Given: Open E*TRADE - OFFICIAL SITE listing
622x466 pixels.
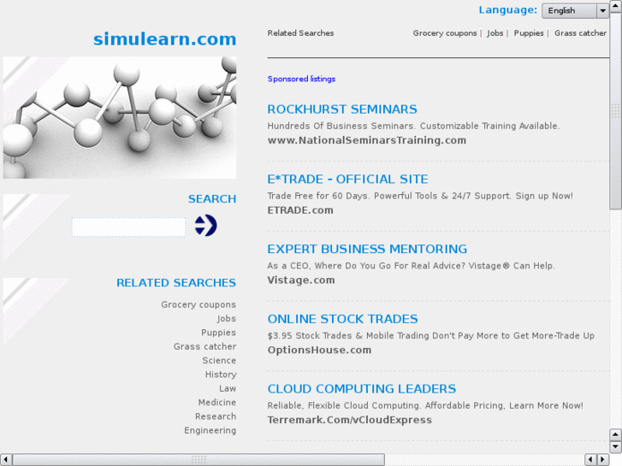Looking at the screenshot, I should [347, 180].
